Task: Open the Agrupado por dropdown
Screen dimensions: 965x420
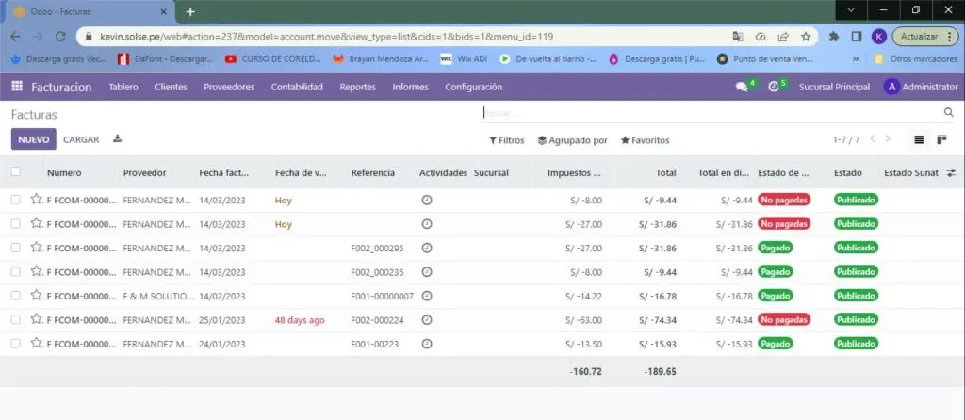Action: pos(572,140)
